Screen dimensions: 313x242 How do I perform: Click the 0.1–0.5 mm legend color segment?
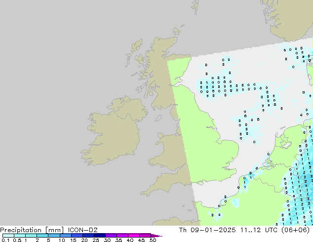pyautogui.click(x=8, y=236)
